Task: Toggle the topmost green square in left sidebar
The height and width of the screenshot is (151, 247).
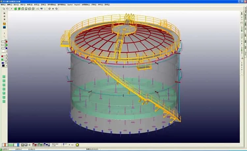Action: click(x=4, y=77)
